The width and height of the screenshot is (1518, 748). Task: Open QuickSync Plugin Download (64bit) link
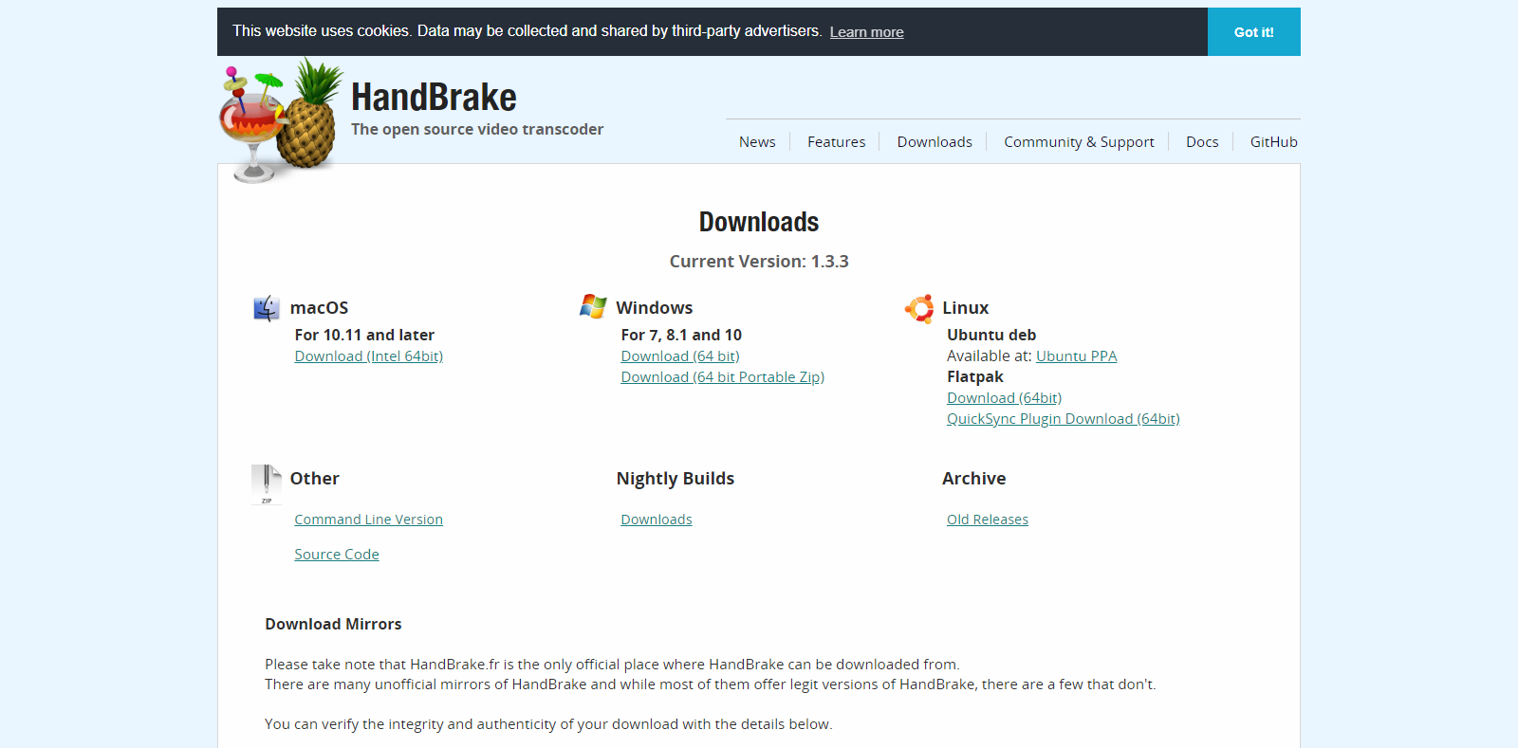(1063, 419)
